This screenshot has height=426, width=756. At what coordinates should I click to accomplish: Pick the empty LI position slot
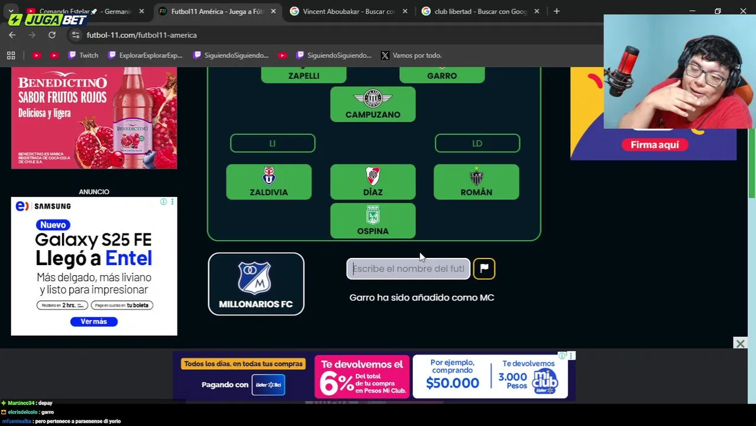click(x=273, y=143)
